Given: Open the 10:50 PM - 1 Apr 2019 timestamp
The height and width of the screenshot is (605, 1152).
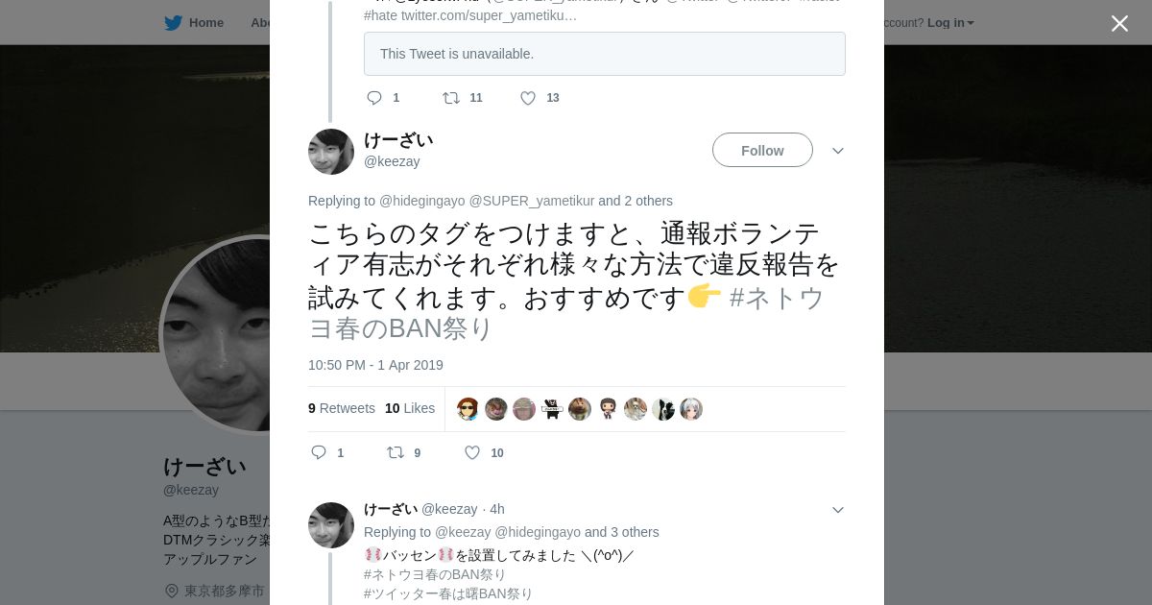Looking at the screenshot, I should tap(375, 365).
